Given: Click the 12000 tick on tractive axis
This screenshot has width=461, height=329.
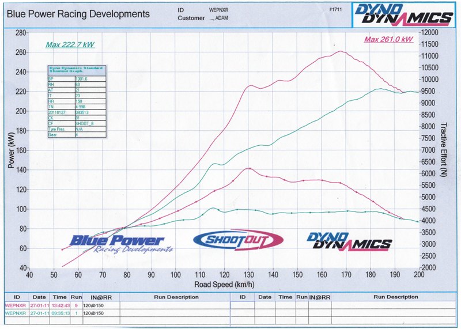Looking at the screenshot, I should [430, 32].
